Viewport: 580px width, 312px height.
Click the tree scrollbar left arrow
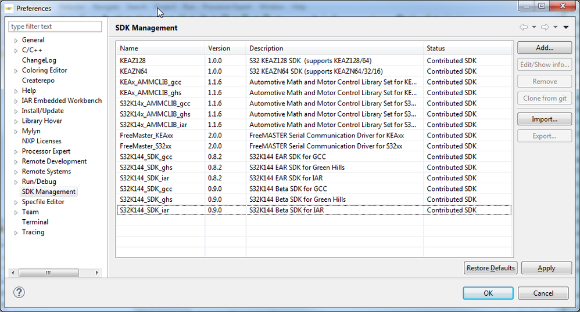tap(13, 273)
